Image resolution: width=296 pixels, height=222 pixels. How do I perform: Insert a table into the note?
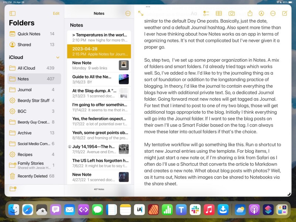point(219,13)
